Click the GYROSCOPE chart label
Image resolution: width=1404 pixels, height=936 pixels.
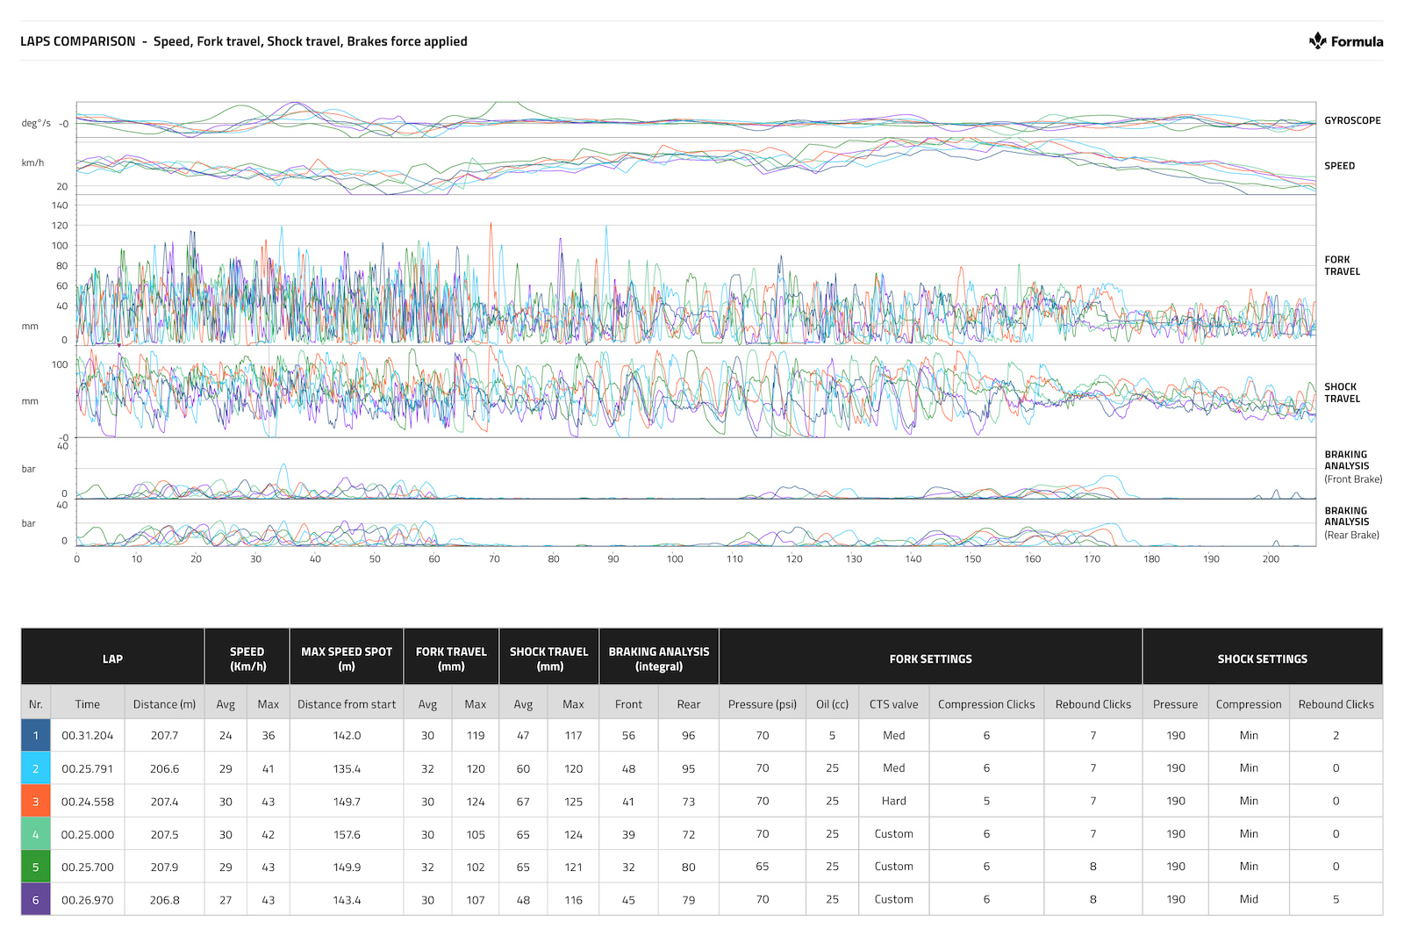[x=1352, y=120]
